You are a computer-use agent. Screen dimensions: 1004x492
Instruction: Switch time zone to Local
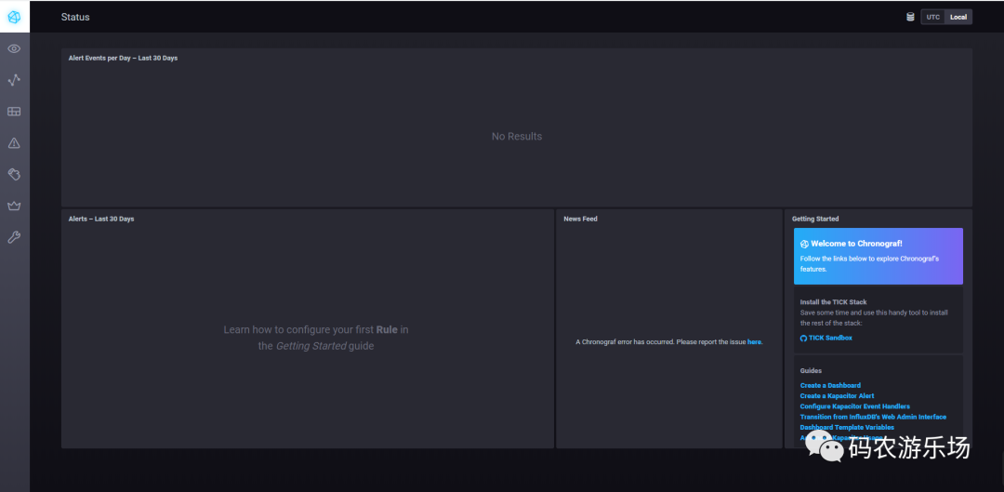click(x=958, y=17)
